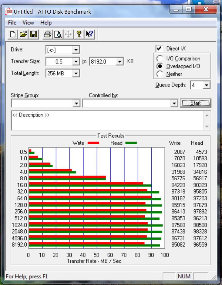Open the File menu
The height and width of the screenshot is (285, 222).
pyautogui.click(x=12, y=23)
